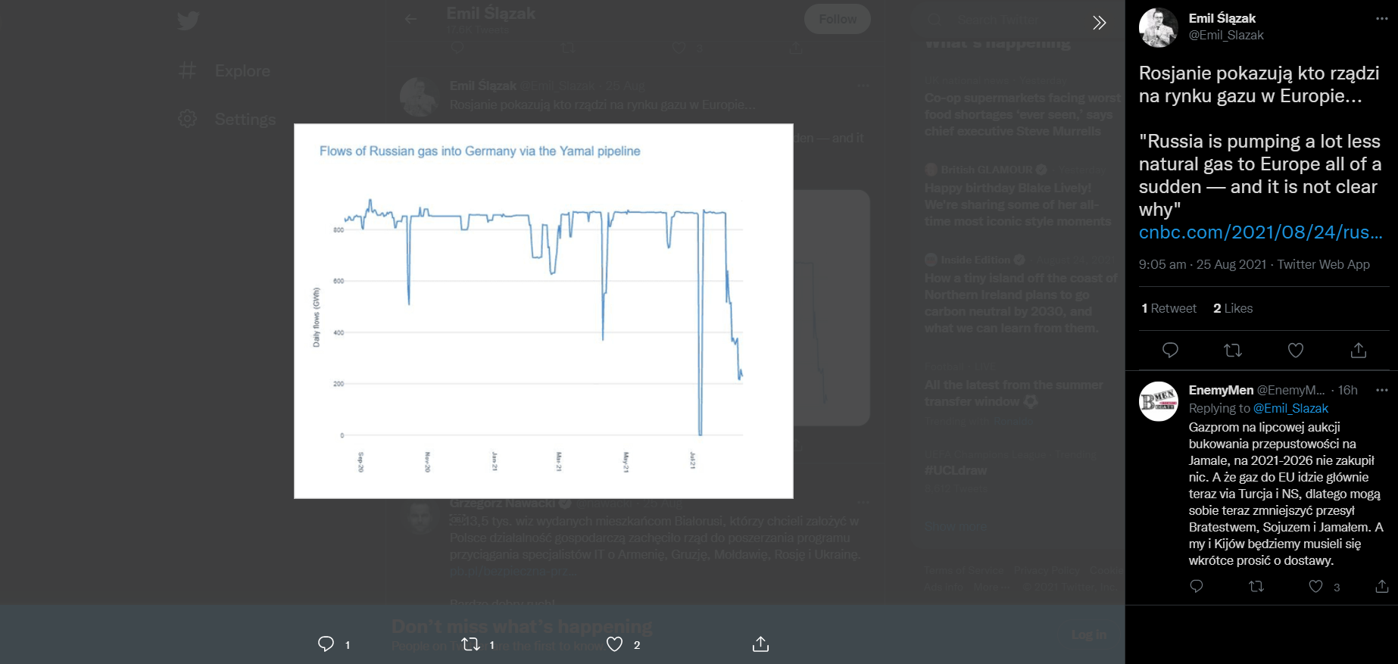Open more options for Emil Ślązak's tweet
1398x664 pixels.
(x=1381, y=19)
